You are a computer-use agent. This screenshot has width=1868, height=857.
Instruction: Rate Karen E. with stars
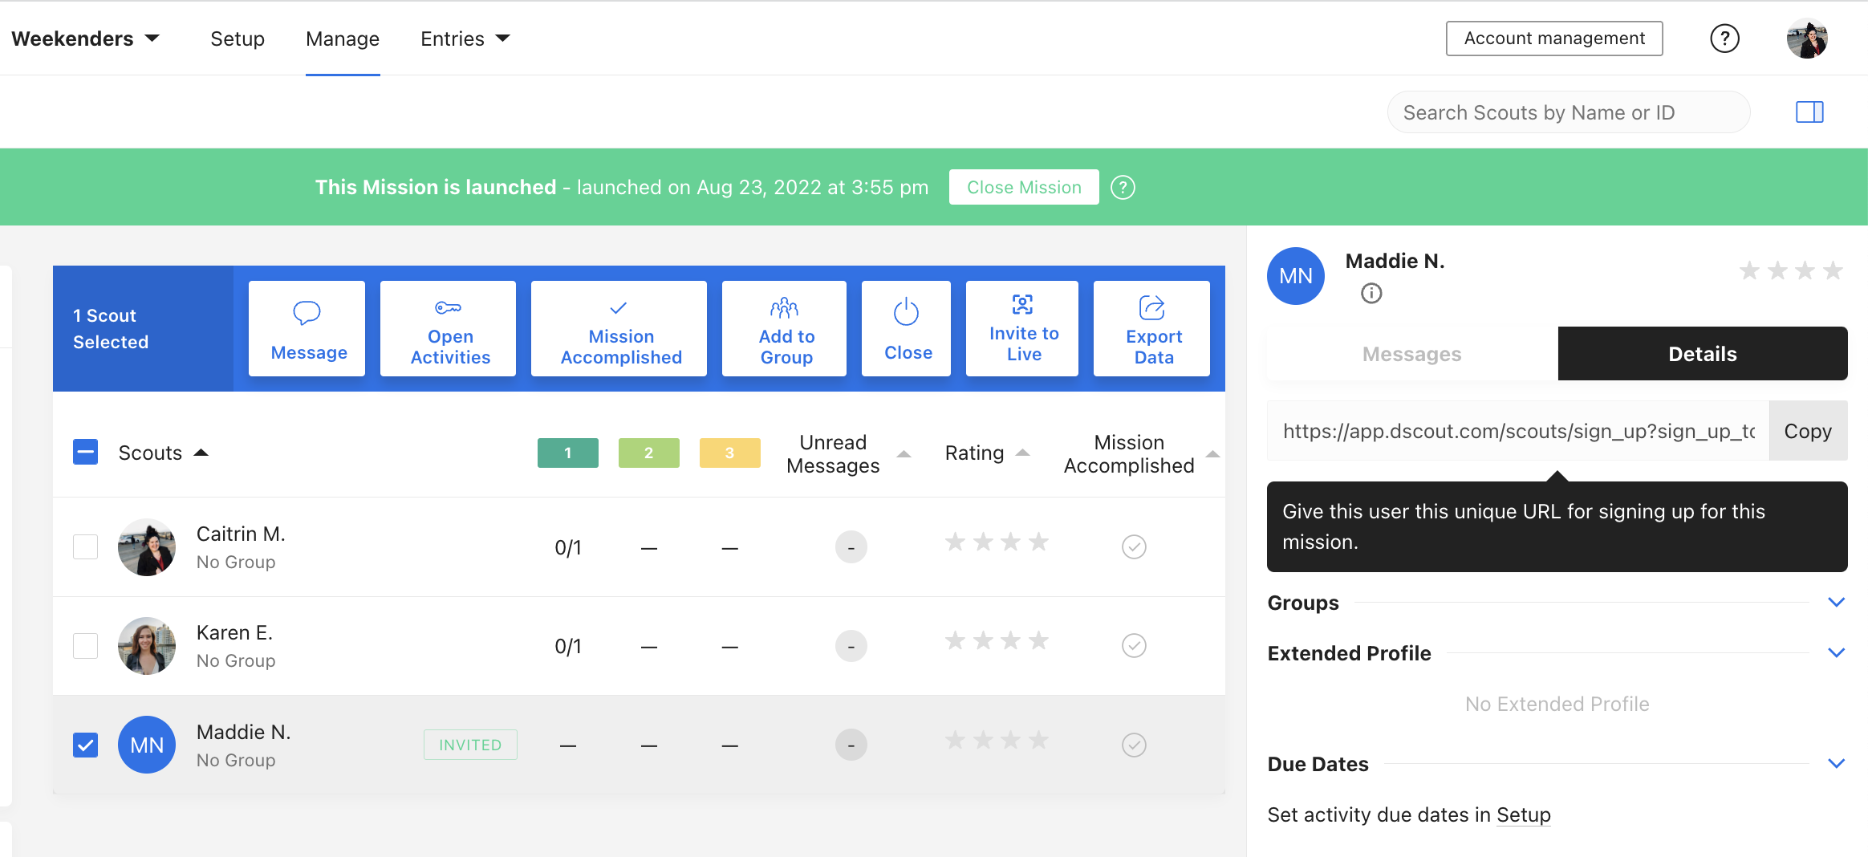click(x=997, y=641)
